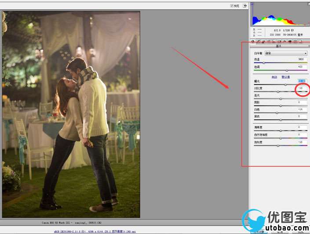Click the 自然饱和度 vibrance value field
This screenshot has width=310, height=234.
click(303, 135)
